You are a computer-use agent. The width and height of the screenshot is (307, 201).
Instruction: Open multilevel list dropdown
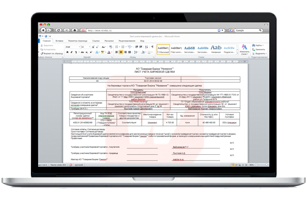pyautogui.click(x=132, y=47)
